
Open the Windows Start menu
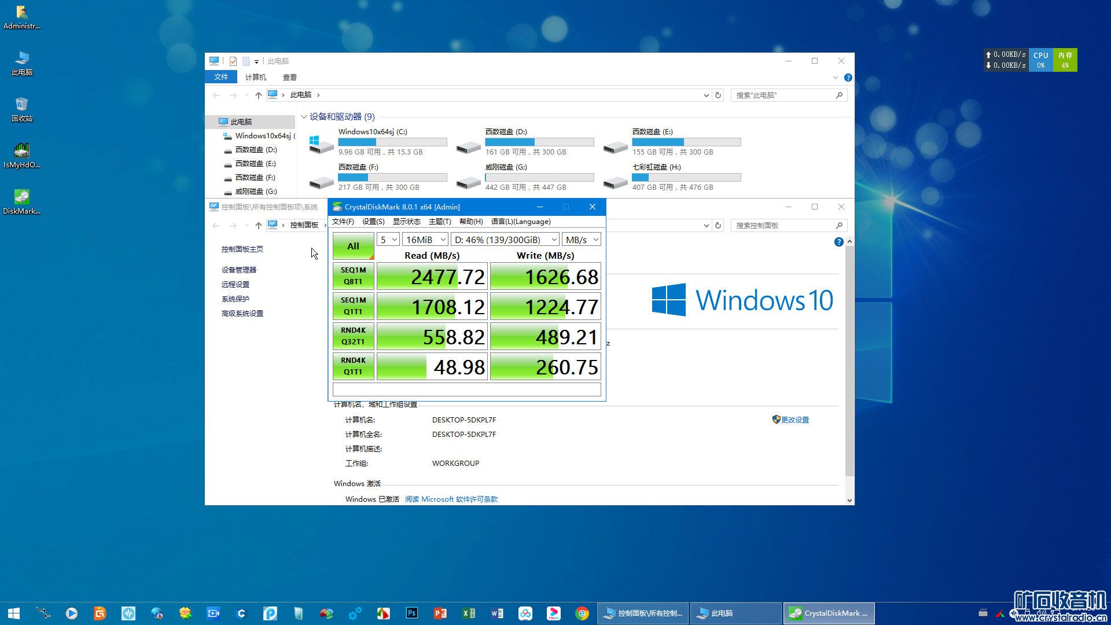pyautogui.click(x=14, y=613)
